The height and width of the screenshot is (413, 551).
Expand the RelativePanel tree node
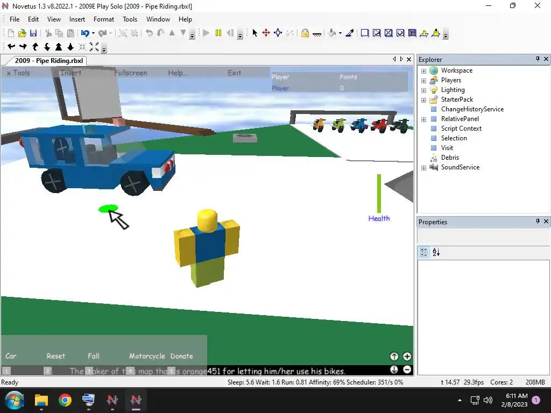click(x=424, y=119)
